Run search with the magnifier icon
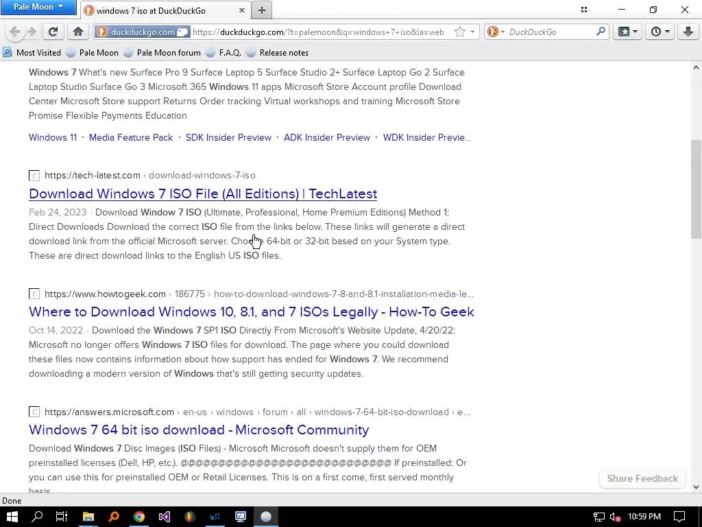 point(601,32)
